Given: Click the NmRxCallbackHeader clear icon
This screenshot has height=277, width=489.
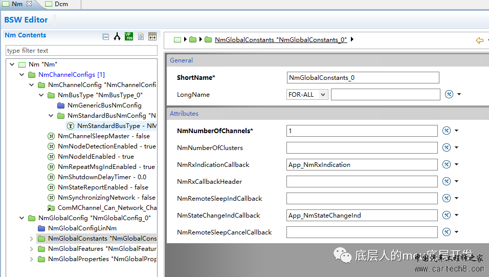Looking at the screenshot, I should [447, 181].
